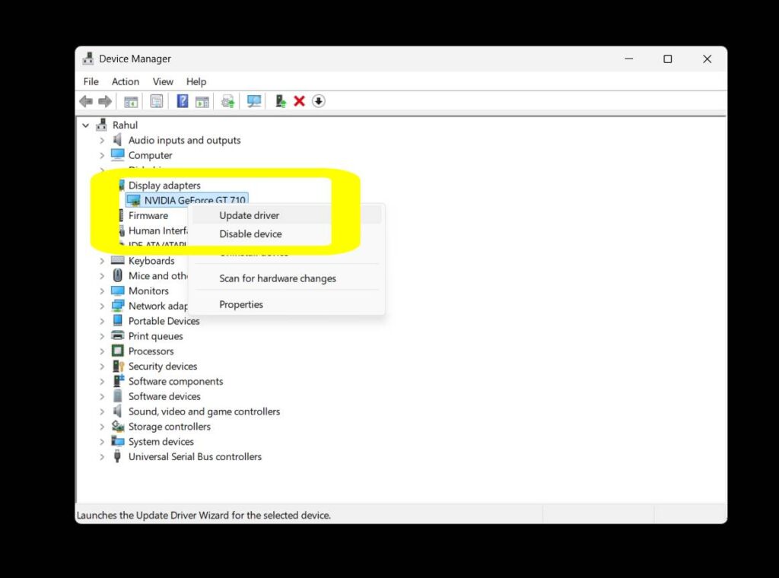Image resolution: width=779 pixels, height=578 pixels.
Task: Click the Universal Serial Bus controllers plug icon
Action: pyautogui.click(x=117, y=456)
